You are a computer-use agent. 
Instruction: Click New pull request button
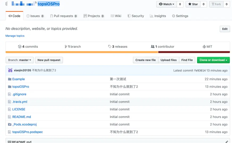[x=49, y=60]
